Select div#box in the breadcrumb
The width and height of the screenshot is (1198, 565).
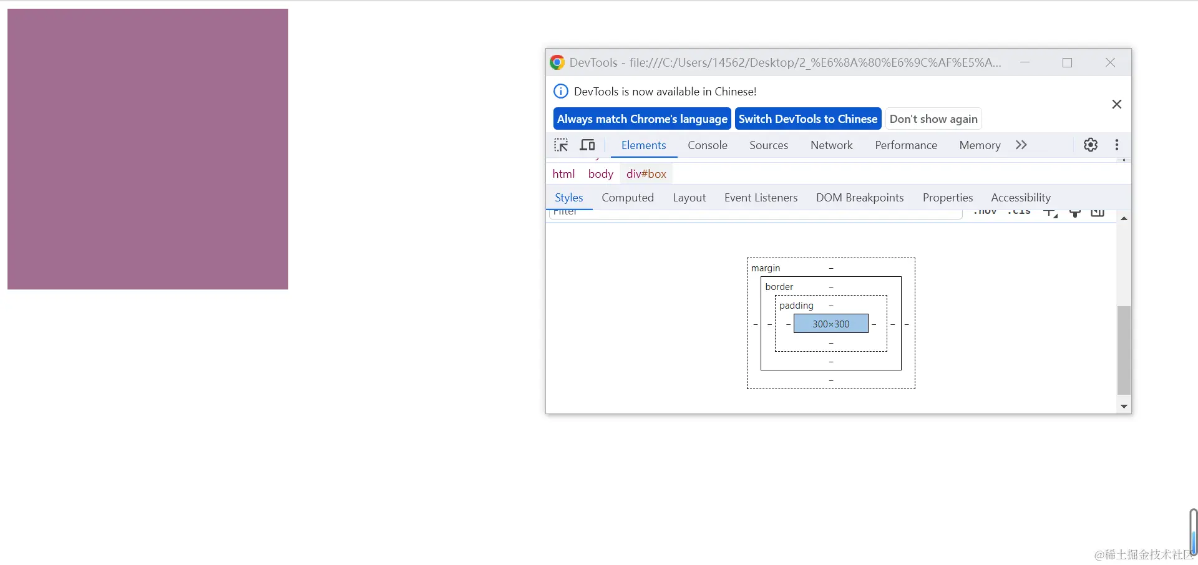(646, 174)
